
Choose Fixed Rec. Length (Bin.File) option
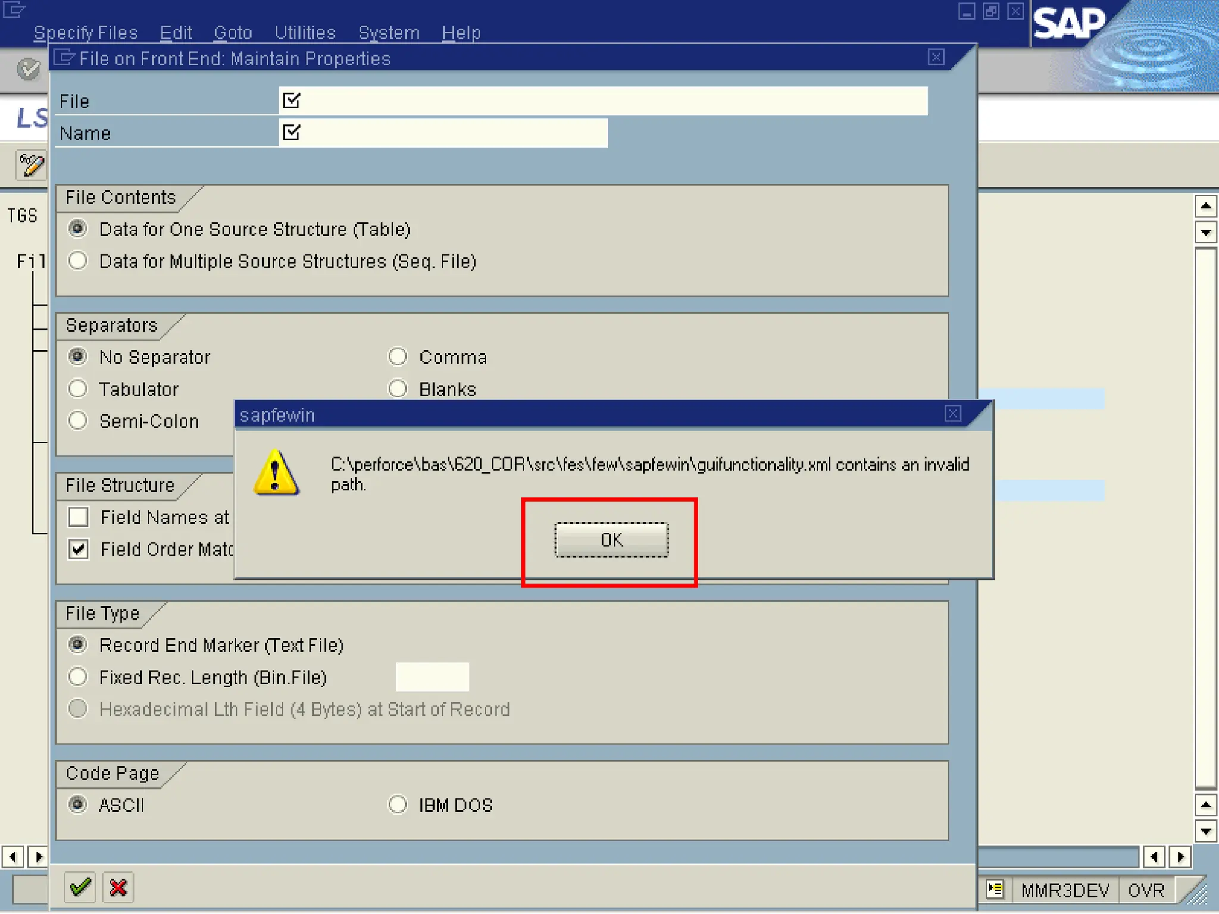78,677
